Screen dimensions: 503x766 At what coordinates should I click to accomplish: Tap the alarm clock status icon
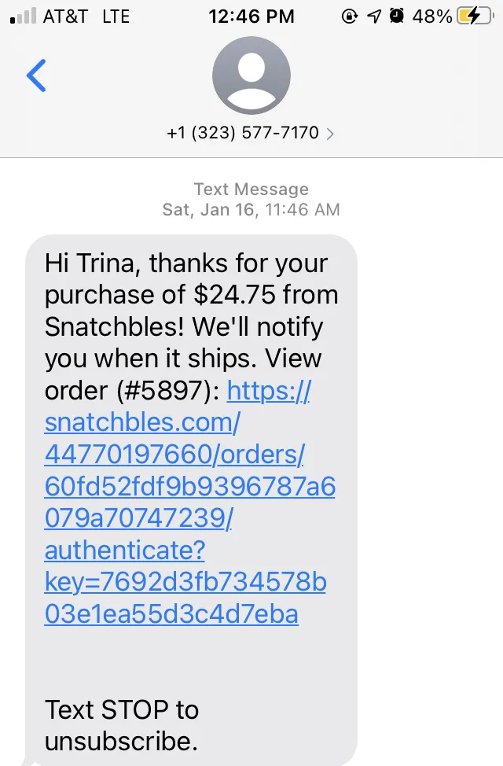tap(397, 16)
